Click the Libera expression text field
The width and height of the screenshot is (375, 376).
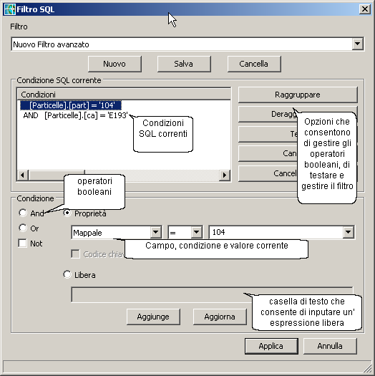pyautogui.click(x=212, y=294)
